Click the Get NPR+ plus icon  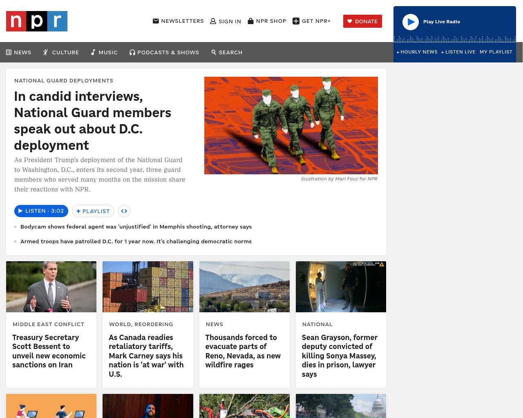point(296,21)
